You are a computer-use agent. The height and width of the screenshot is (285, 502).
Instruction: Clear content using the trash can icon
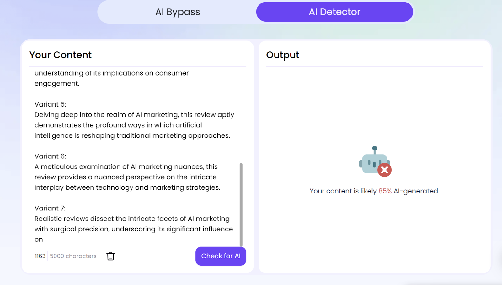tap(110, 256)
